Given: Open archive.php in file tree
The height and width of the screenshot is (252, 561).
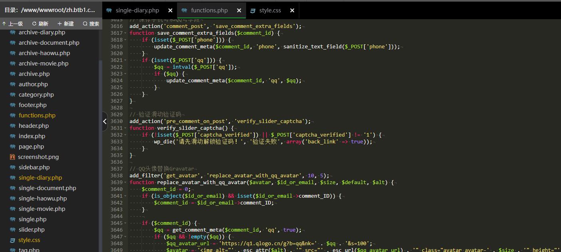Looking at the screenshot, I should pyautogui.click(x=34, y=74).
